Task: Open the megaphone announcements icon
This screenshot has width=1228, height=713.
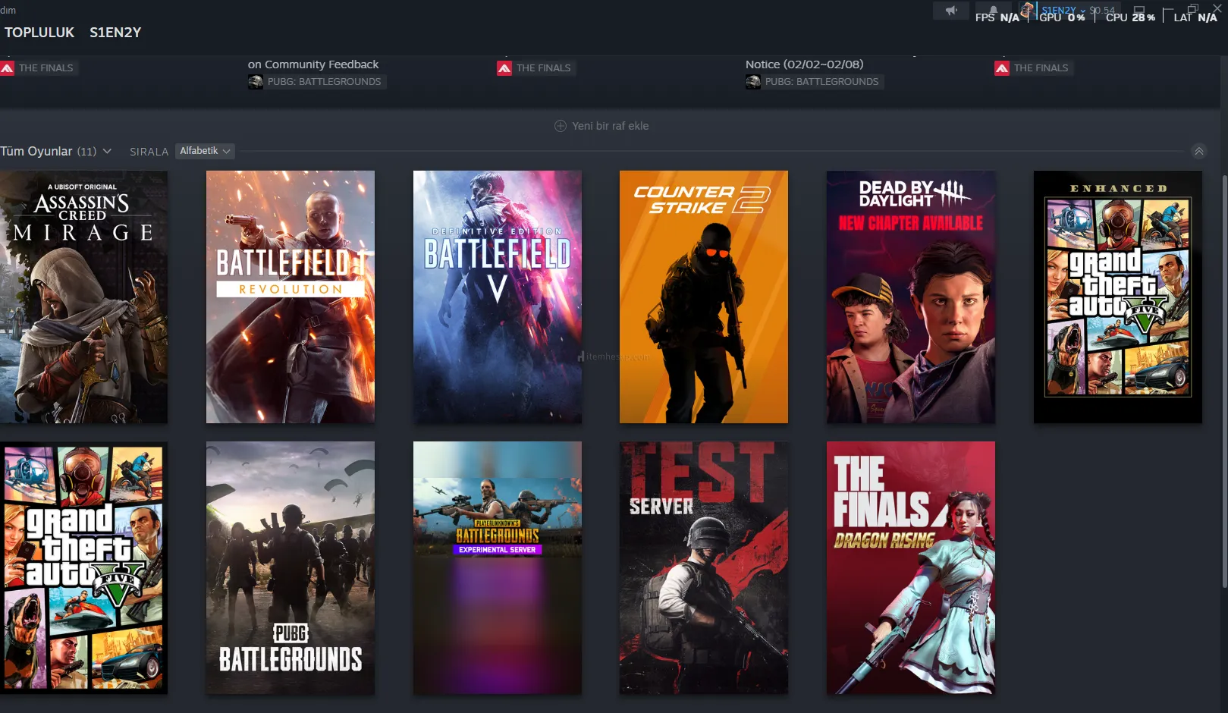Action: click(x=950, y=11)
